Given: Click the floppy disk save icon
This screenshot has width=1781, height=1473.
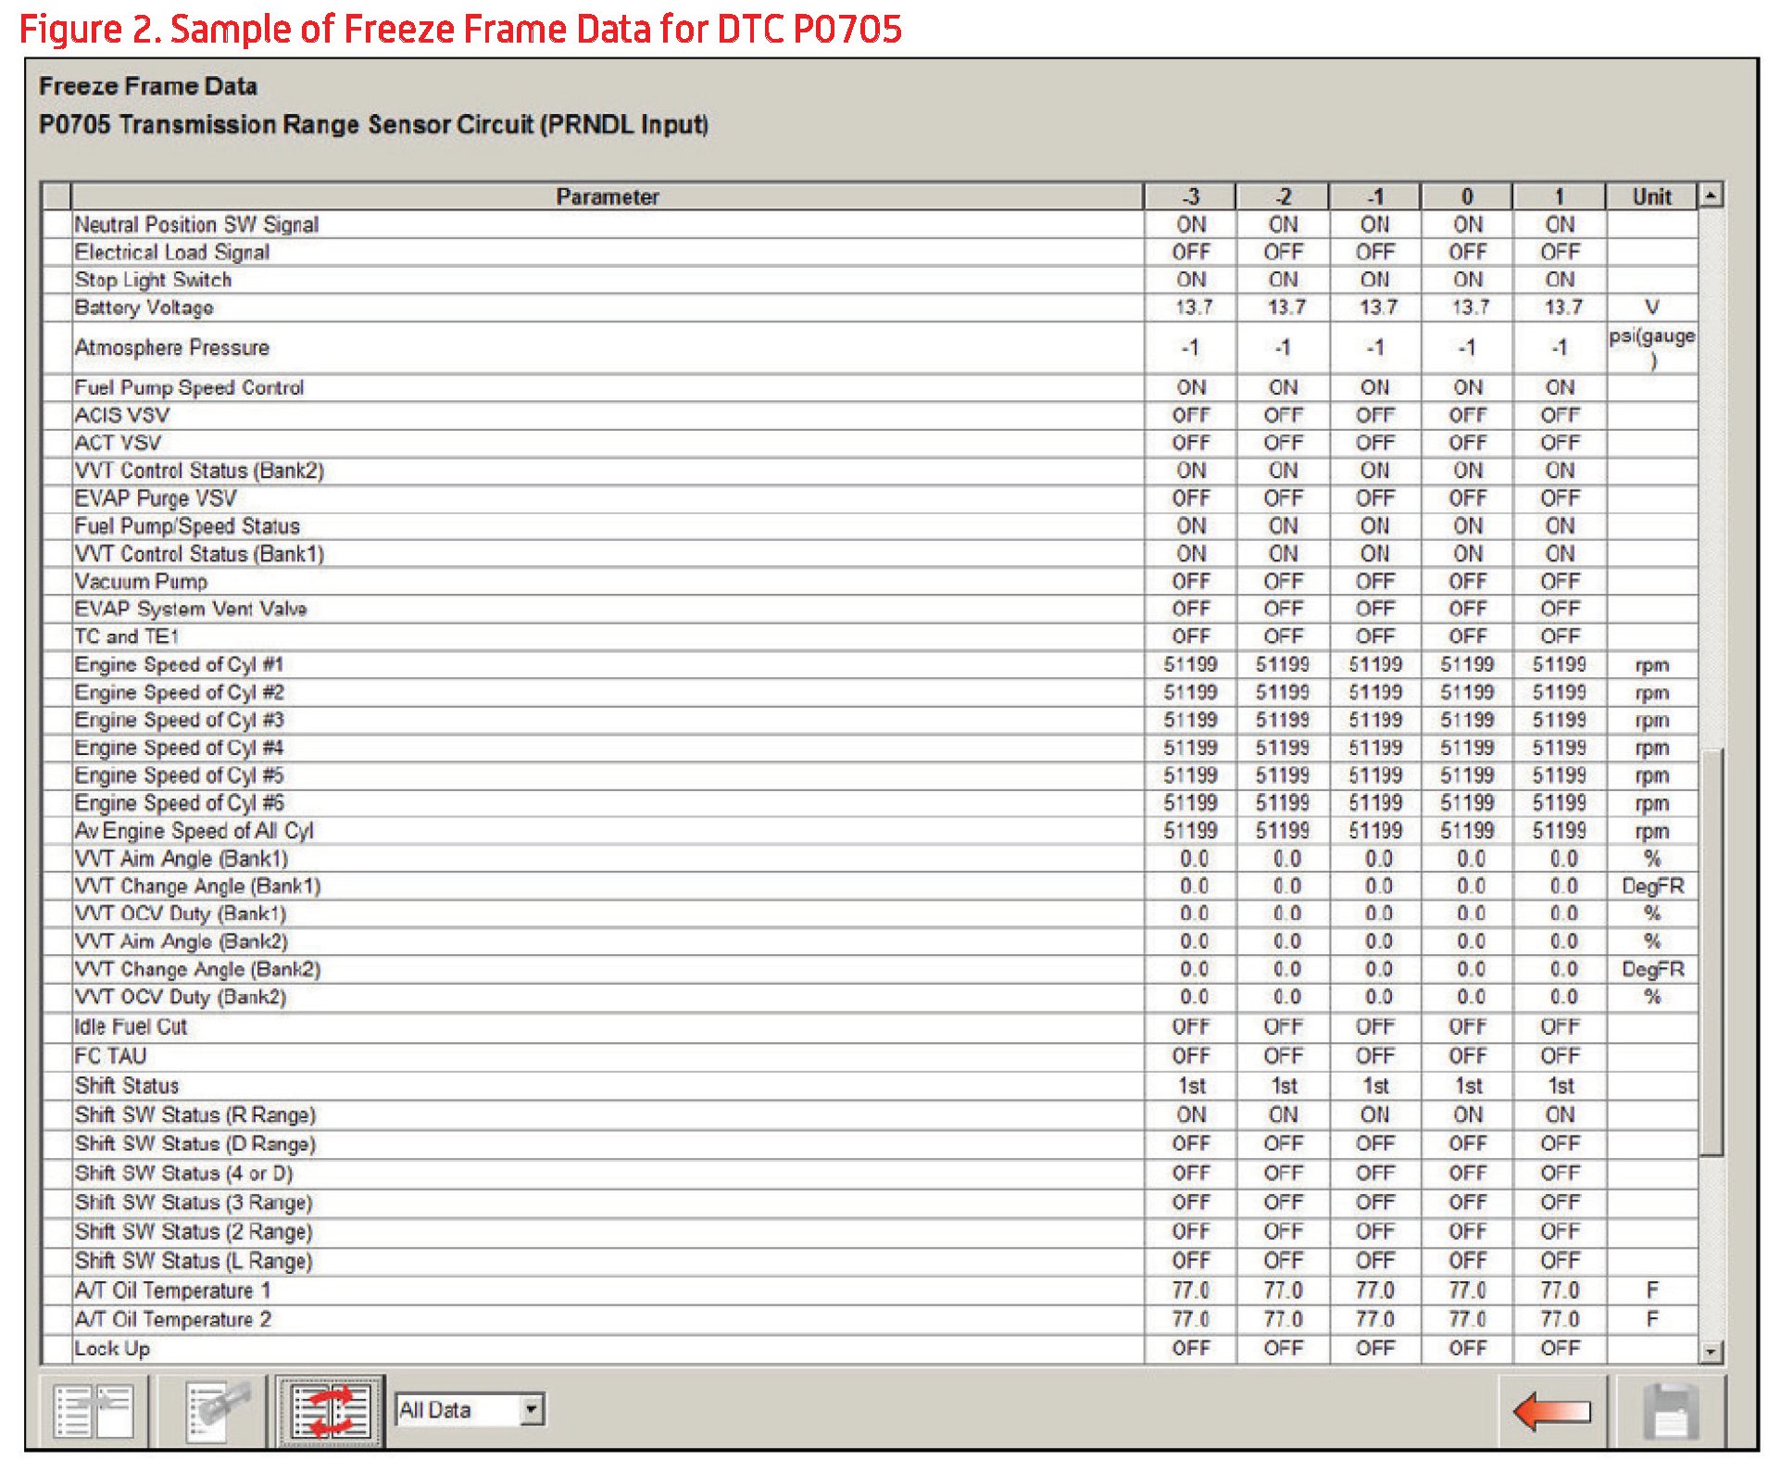Looking at the screenshot, I should pos(1670,1411).
